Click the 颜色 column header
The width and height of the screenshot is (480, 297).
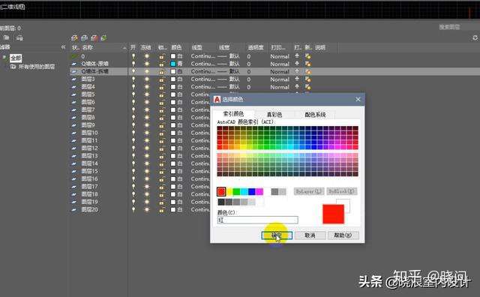[x=176, y=47]
